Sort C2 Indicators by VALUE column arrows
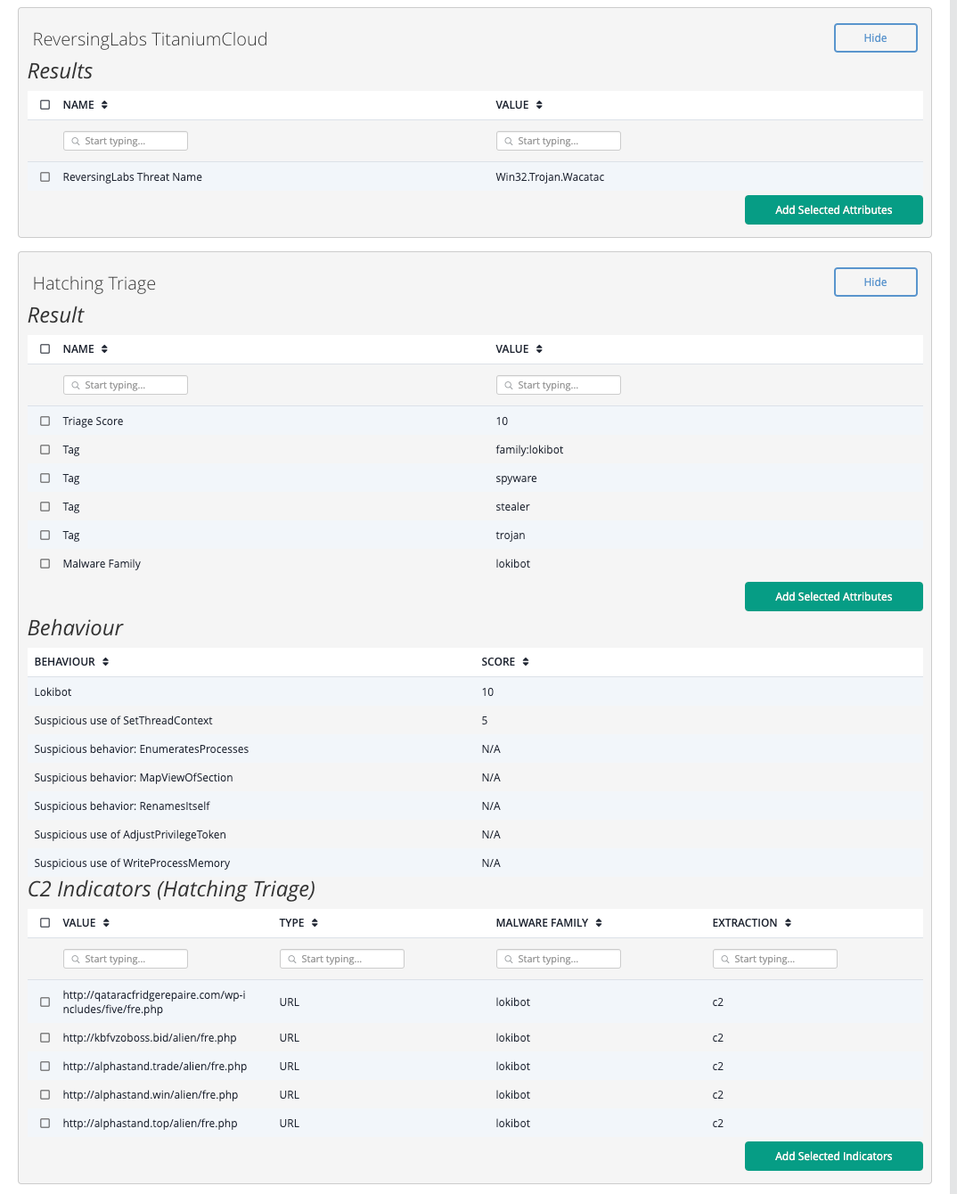965x1194 pixels. [x=106, y=923]
